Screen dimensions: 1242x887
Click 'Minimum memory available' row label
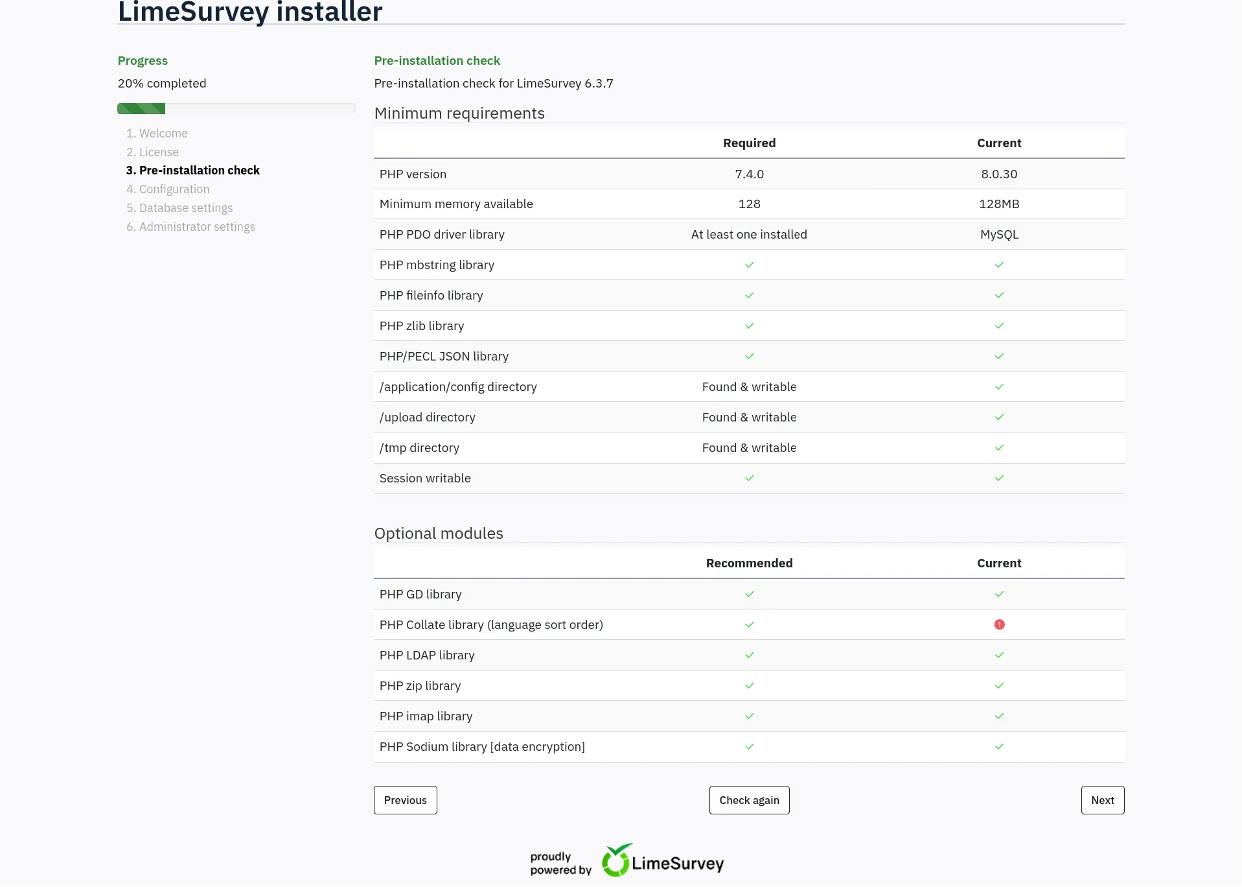click(456, 204)
